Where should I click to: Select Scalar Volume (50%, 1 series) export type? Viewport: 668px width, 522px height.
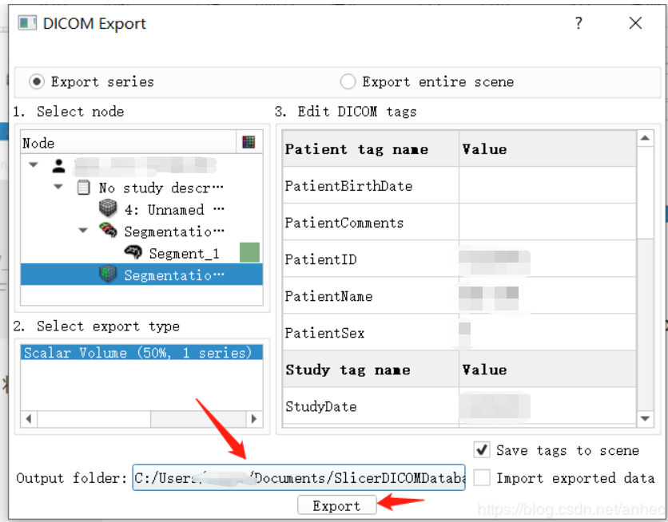(x=141, y=353)
